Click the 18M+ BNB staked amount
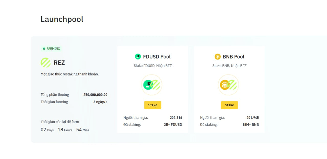Image resolution: width=327 pixels, height=159 pixels. tap(251, 125)
